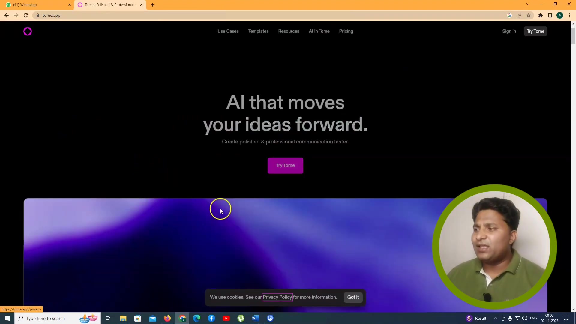
Task: Click the Tome logo icon
Action: (x=28, y=31)
